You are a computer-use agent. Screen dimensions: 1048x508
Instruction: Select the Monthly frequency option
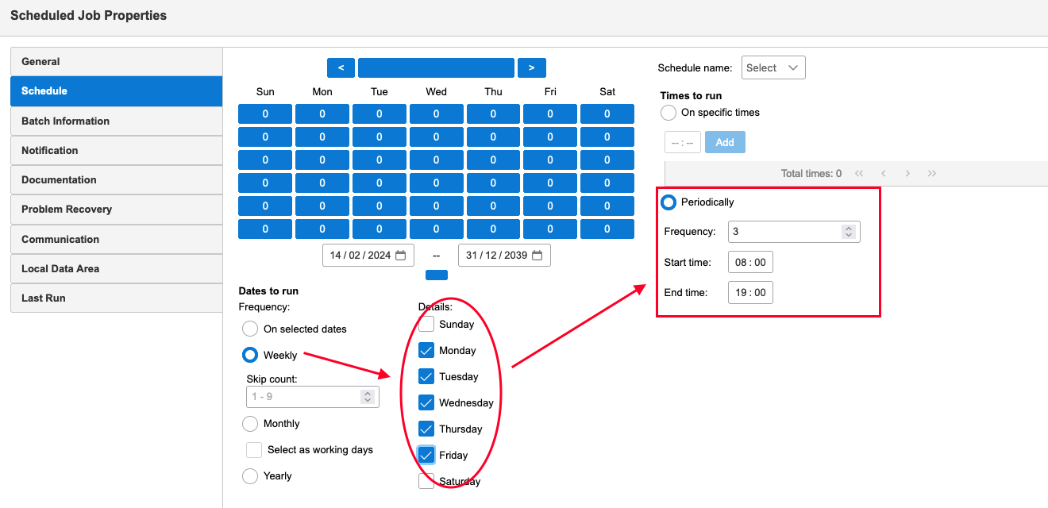250,424
